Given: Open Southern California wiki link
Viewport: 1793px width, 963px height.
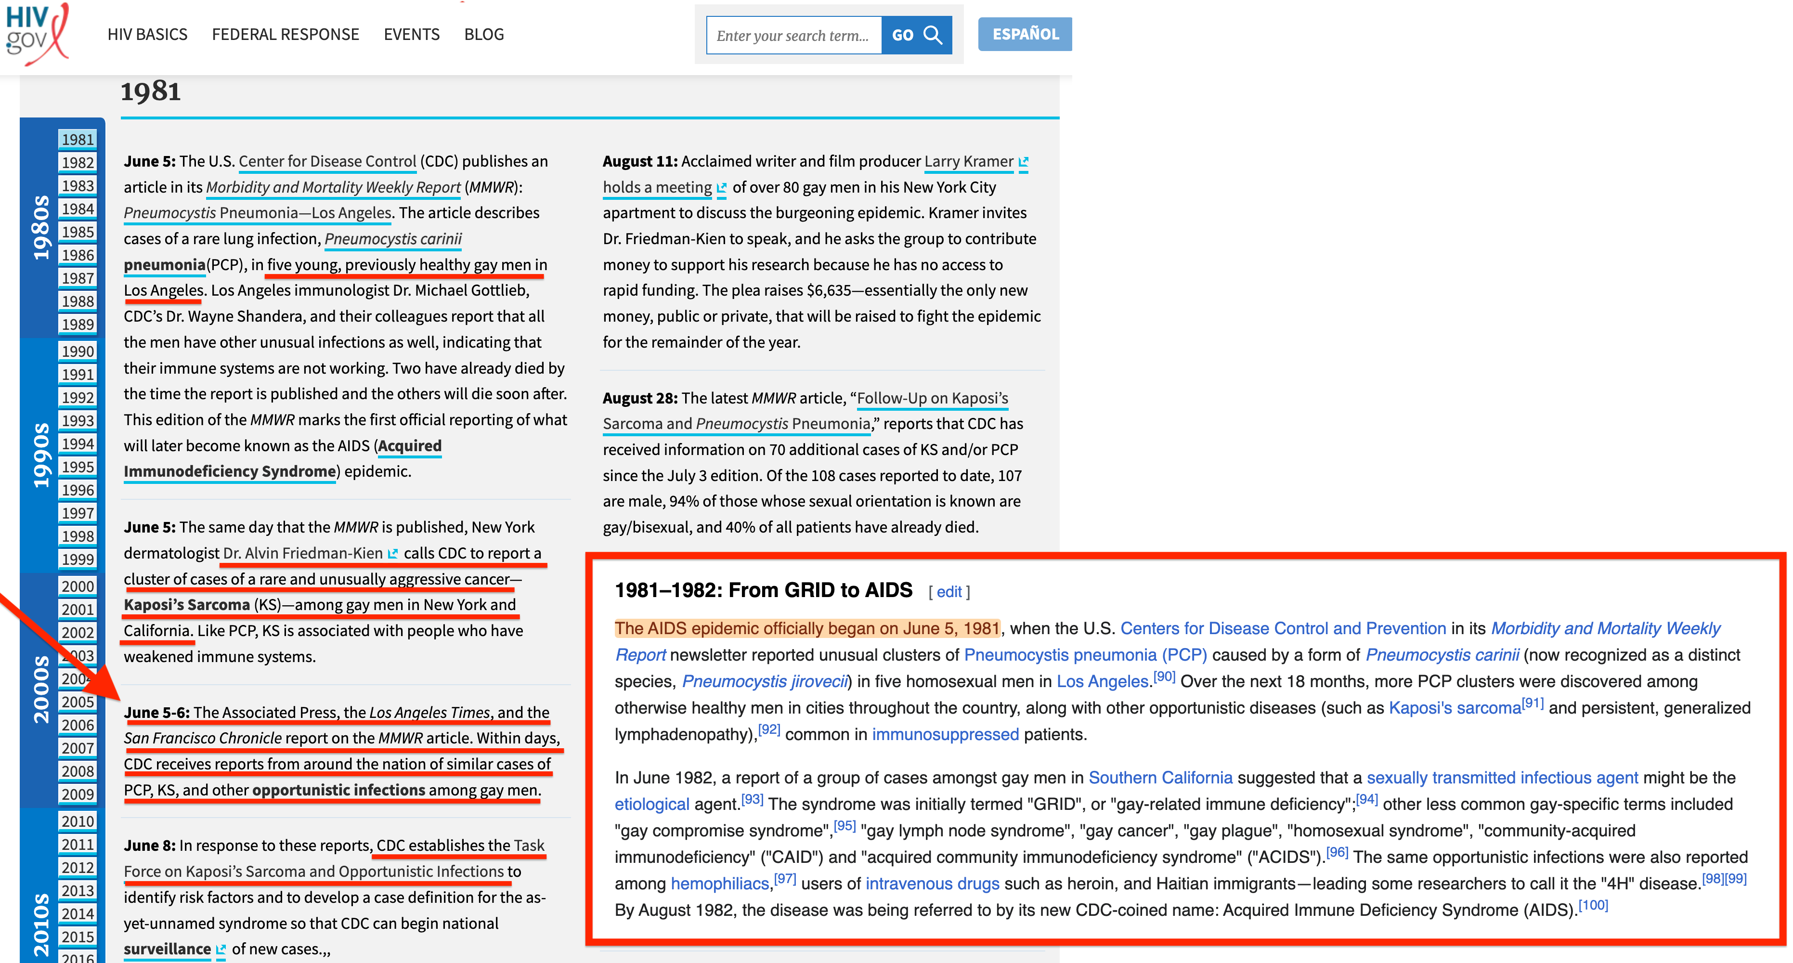Looking at the screenshot, I should 1160,778.
